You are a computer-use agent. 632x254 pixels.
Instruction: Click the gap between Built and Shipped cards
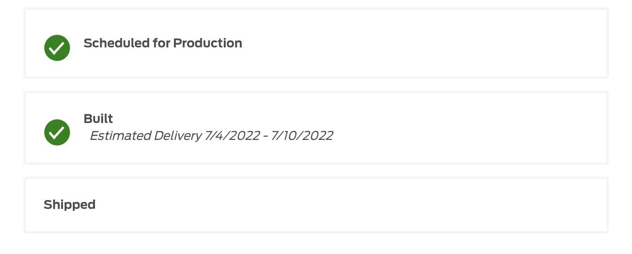(x=316, y=170)
